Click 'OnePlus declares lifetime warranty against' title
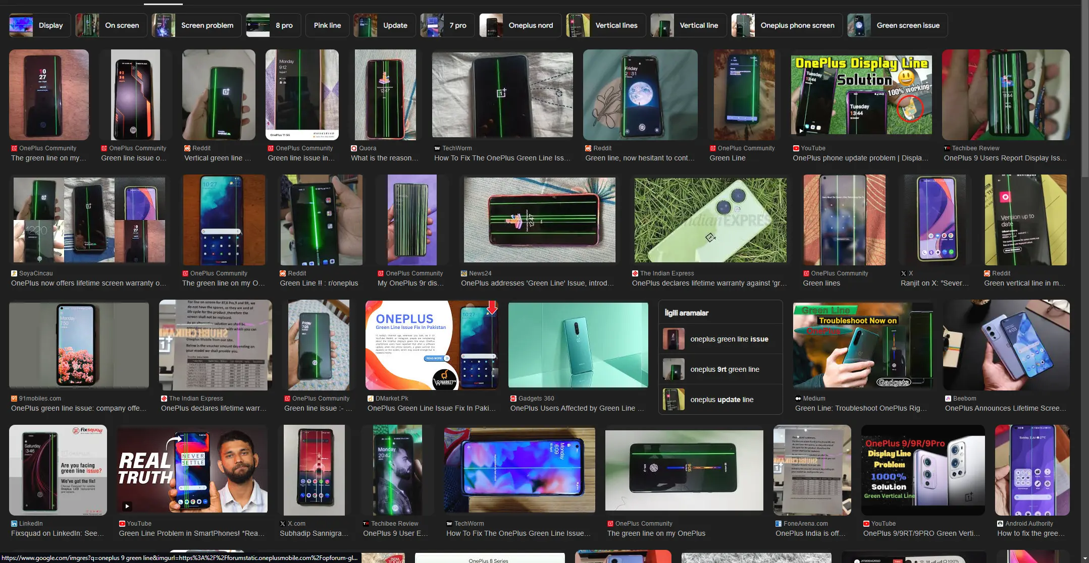Viewport: 1089px width, 563px height. pos(709,283)
